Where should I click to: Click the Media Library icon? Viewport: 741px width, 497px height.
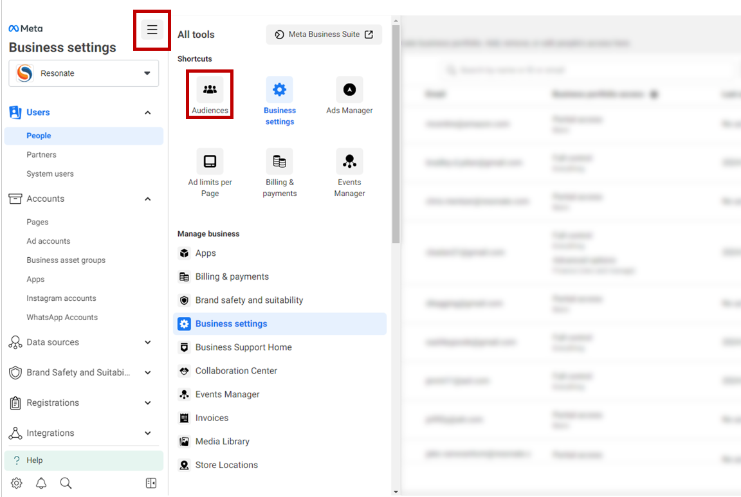[185, 442]
